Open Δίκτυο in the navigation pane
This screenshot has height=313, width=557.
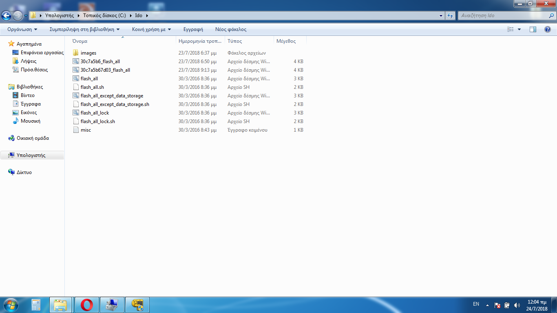(24, 172)
